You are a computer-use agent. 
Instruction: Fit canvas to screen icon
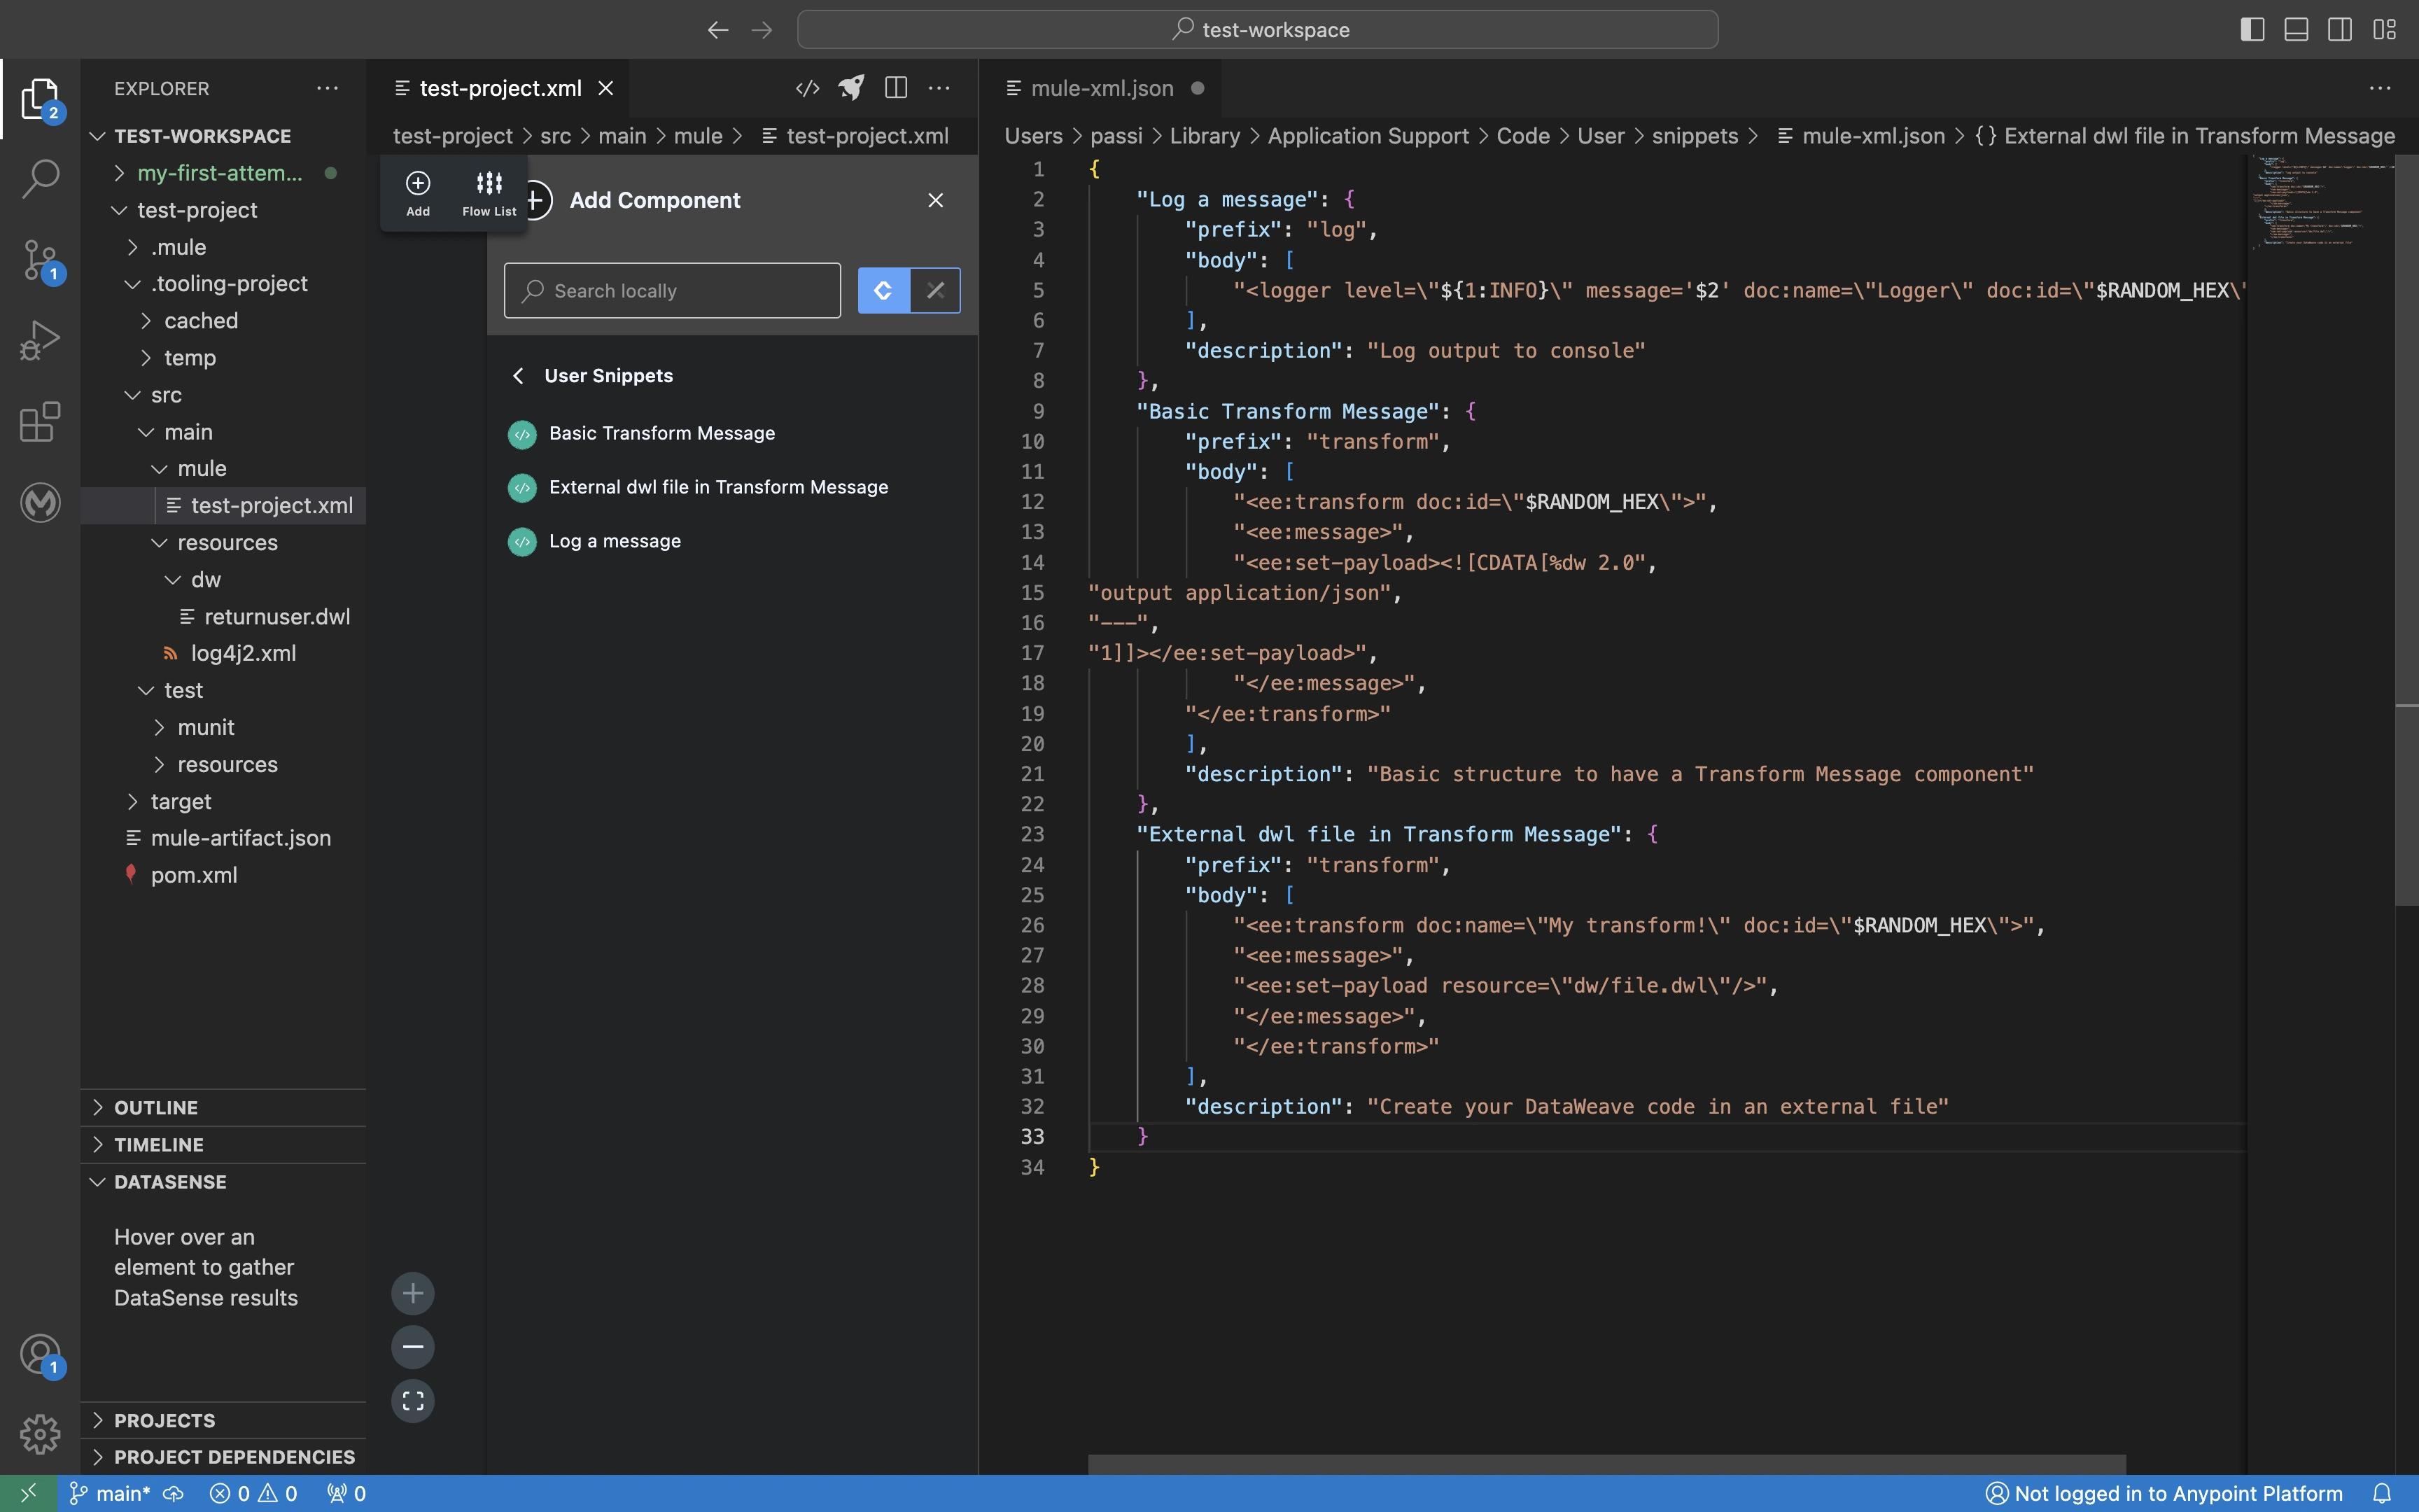click(413, 1400)
